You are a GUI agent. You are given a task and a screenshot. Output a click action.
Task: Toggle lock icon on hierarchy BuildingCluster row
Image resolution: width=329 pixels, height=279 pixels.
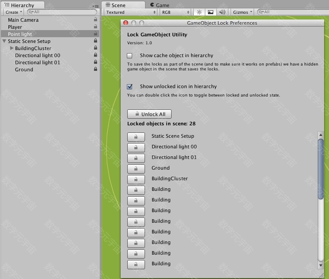coord(95,48)
